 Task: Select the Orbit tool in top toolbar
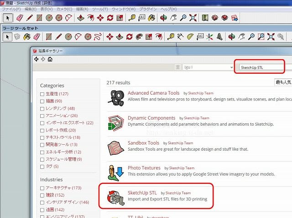(163, 18)
